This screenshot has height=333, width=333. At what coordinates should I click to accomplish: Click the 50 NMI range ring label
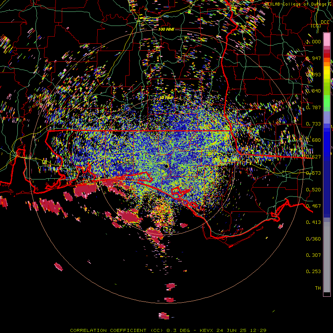pos(166,98)
